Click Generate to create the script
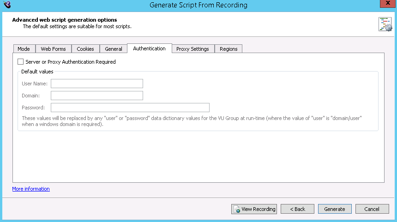Image resolution: width=397 pixels, height=222 pixels. (x=335, y=209)
